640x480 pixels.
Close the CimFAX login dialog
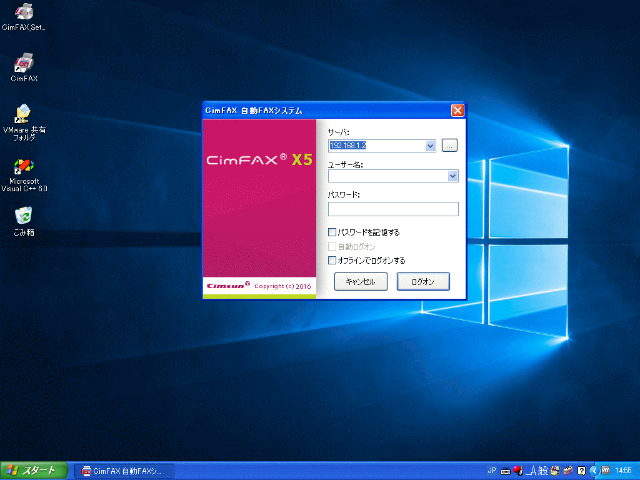coord(457,110)
